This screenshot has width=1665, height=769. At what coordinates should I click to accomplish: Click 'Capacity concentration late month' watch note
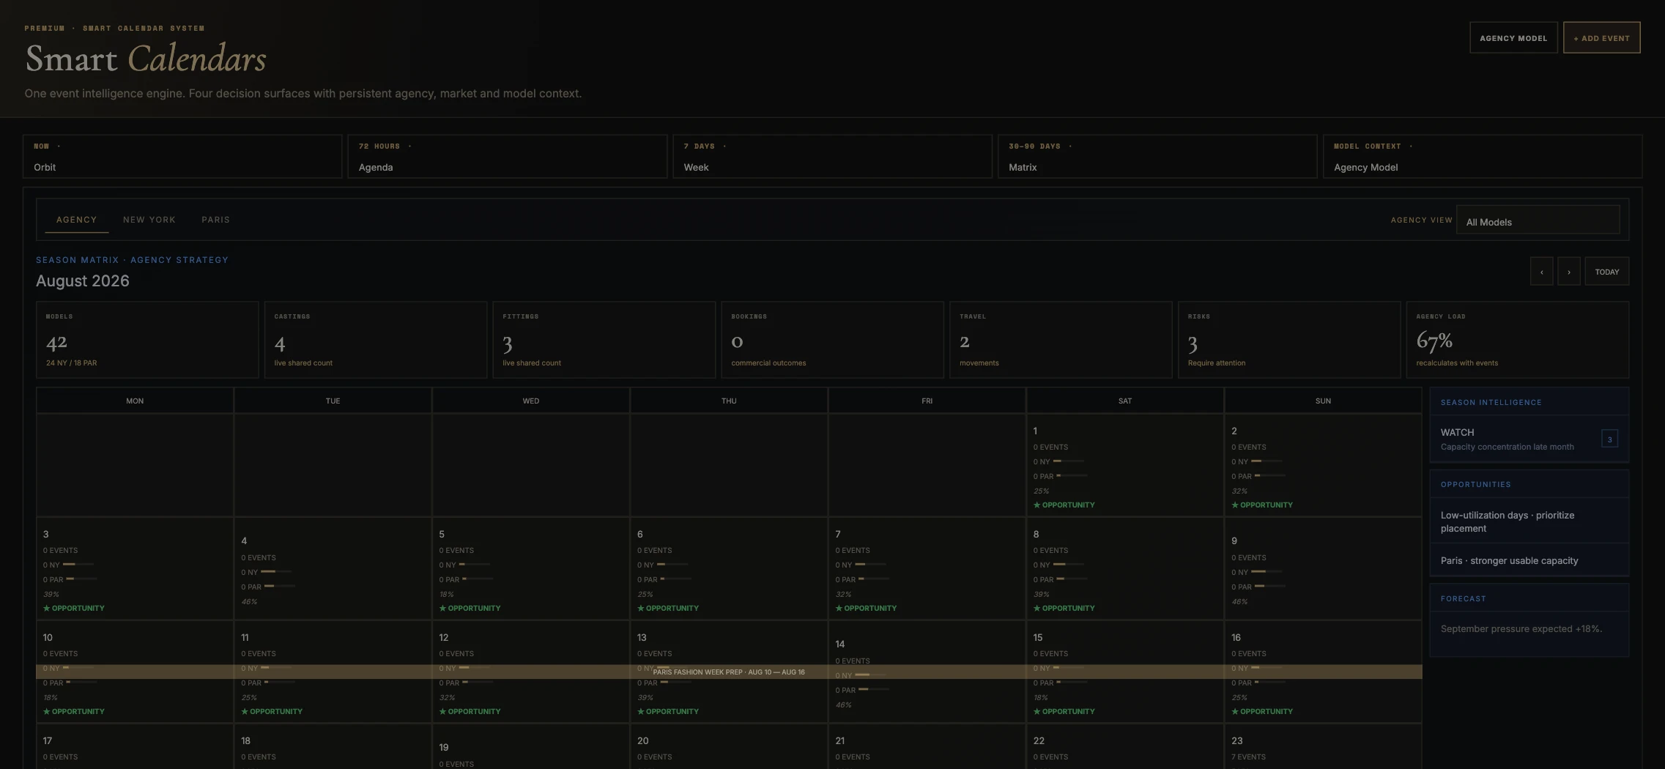[x=1507, y=447]
